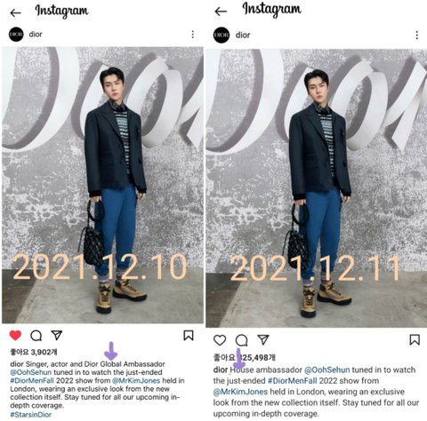Open the left post photo dated 2021.12.10

102,185
